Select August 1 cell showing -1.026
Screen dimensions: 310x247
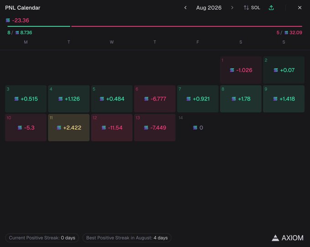click(x=241, y=70)
